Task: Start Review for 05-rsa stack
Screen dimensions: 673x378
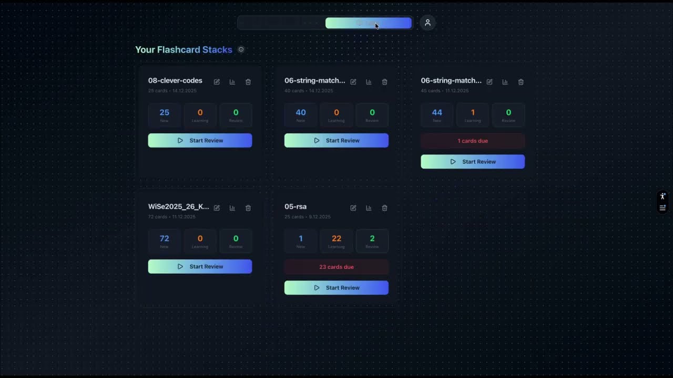Action: pos(336,288)
